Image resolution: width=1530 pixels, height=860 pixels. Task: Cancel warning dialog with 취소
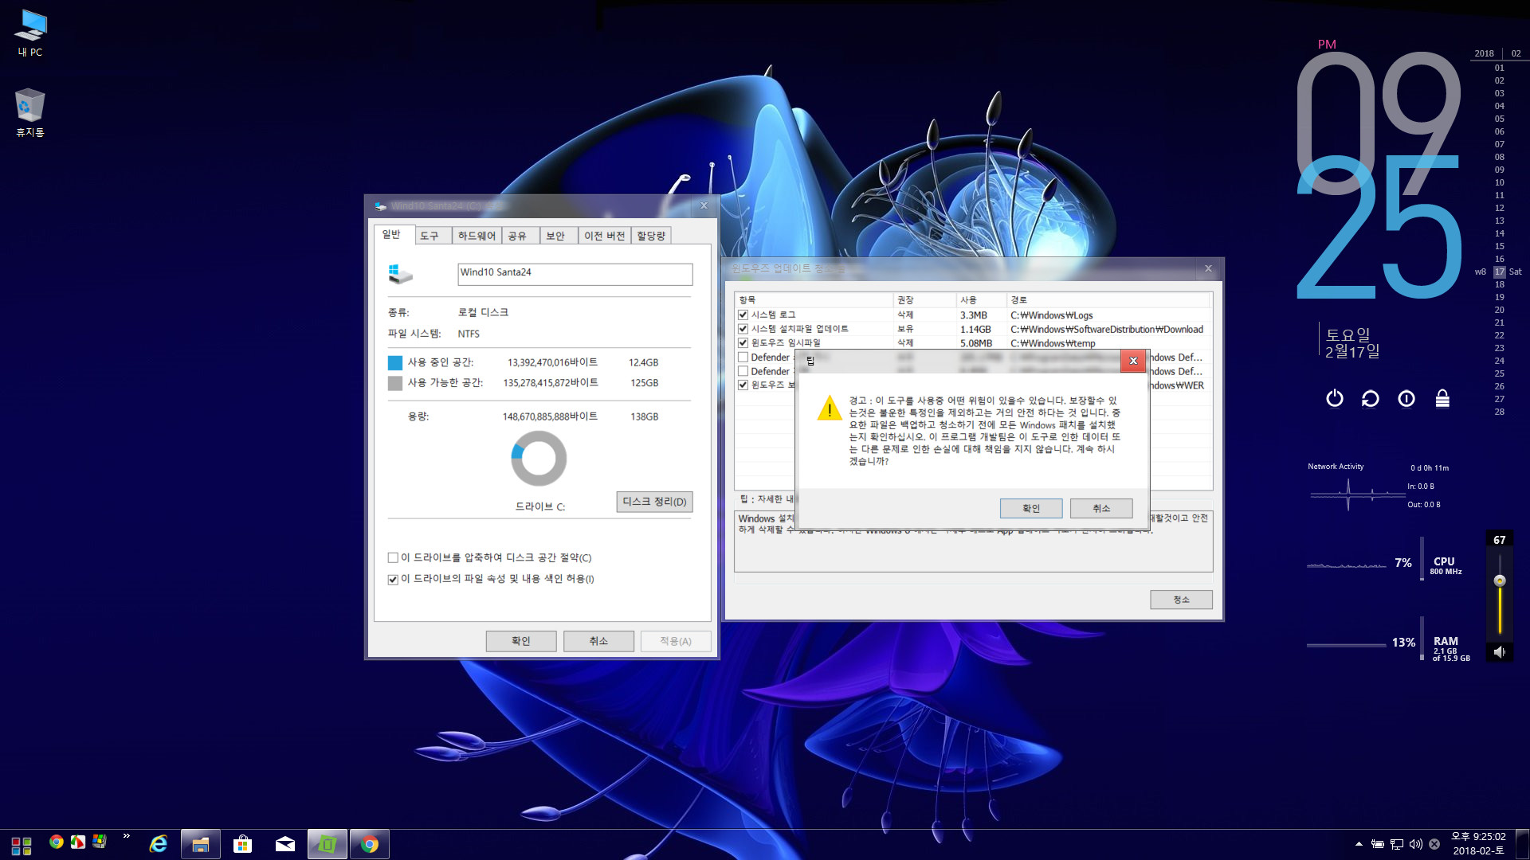(x=1101, y=508)
